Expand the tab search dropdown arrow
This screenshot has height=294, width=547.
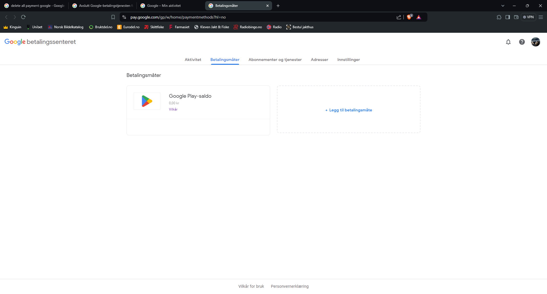pos(503,6)
